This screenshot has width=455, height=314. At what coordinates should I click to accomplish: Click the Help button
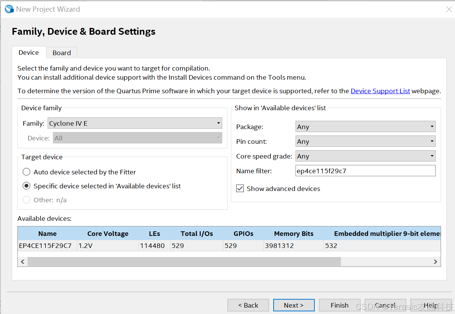[431, 305]
